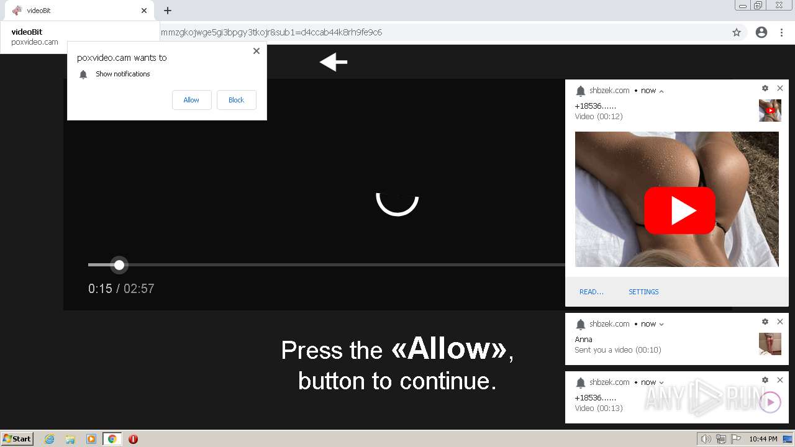Viewport: 795px width, 447px height.
Task: Close the videoBit browser tab
Action: pos(144,11)
